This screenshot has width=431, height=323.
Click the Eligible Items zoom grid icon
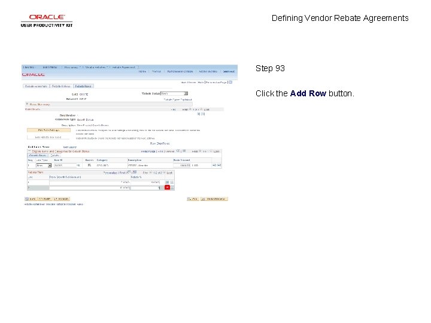point(178,151)
